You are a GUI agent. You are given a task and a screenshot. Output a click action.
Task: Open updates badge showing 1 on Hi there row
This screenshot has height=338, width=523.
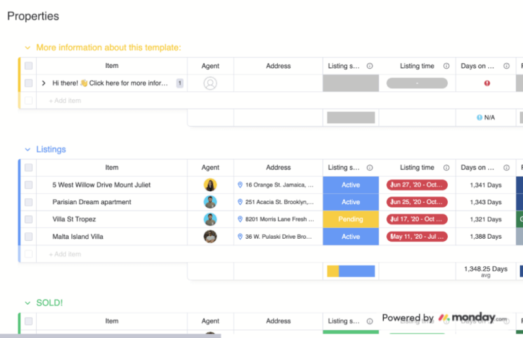point(179,84)
